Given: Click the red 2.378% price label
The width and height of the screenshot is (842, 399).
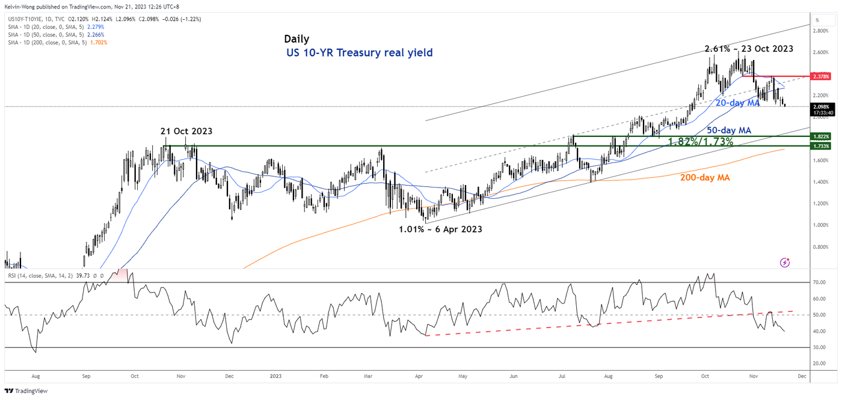Looking at the screenshot, I should pyautogui.click(x=821, y=76).
